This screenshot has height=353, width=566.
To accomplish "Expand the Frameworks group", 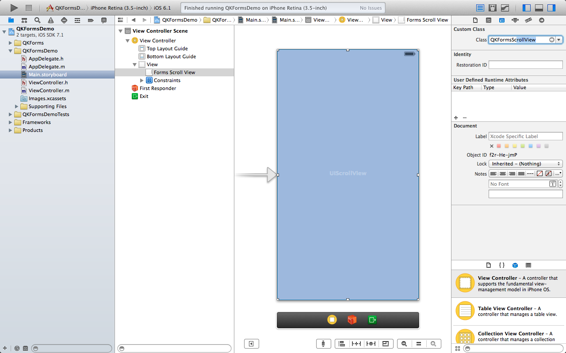I will pyautogui.click(x=11, y=122).
